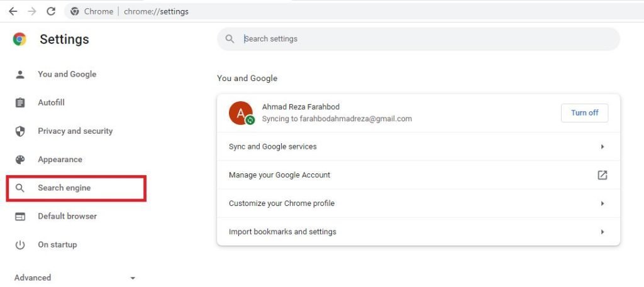Turn off sync with the Turn off button

click(584, 113)
